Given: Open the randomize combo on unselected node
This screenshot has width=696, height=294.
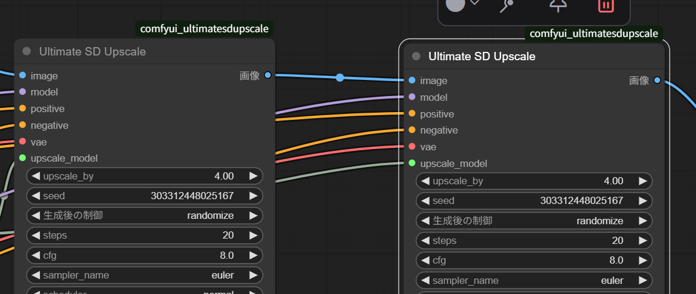Looking at the screenshot, I should 210,215.
